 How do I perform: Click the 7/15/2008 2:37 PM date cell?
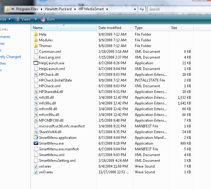tap(113, 57)
